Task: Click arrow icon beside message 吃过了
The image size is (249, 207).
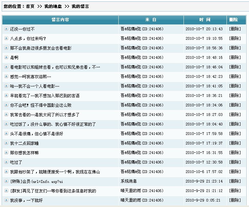Action: point(6,162)
